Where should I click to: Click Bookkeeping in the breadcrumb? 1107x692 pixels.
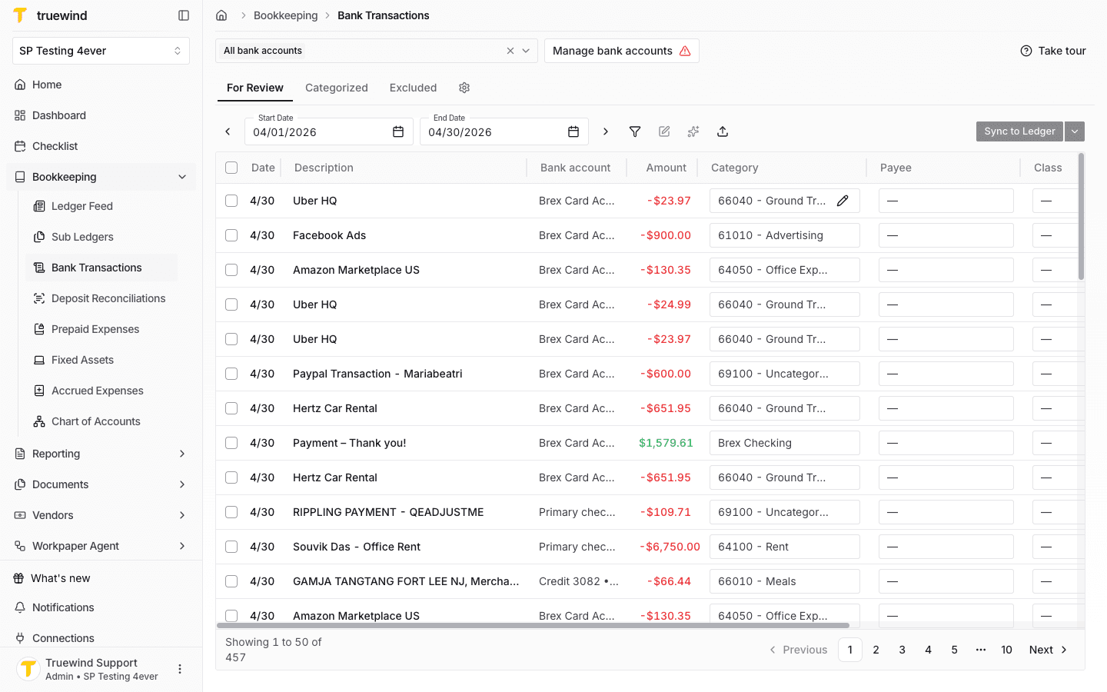point(285,15)
